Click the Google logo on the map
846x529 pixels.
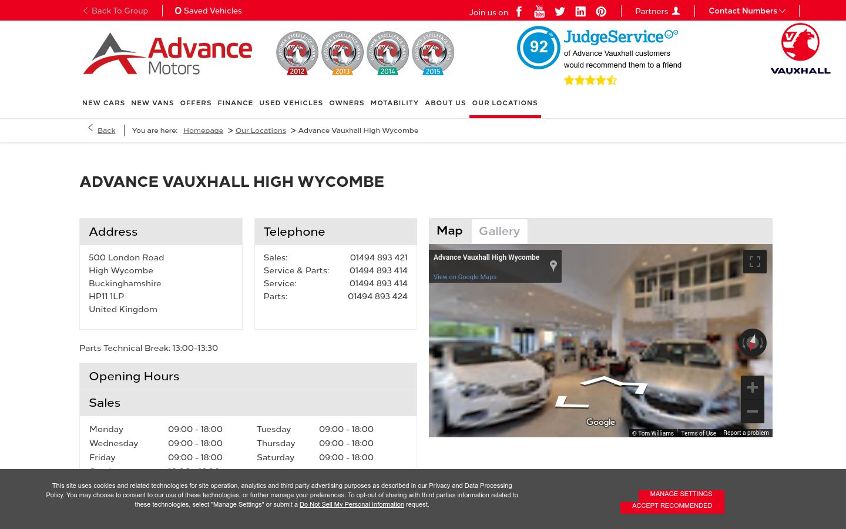pyautogui.click(x=600, y=422)
